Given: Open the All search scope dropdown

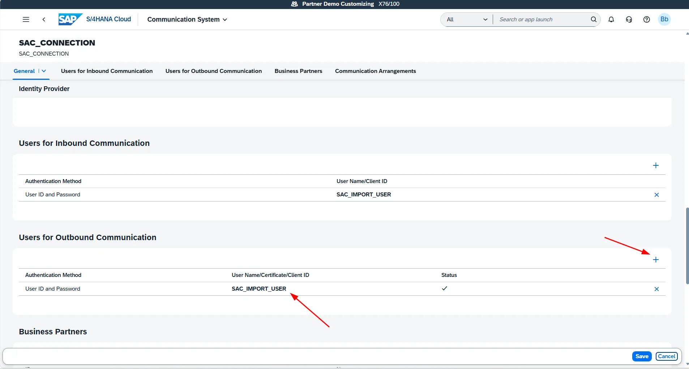Looking at the screenshot, I should (467, 19).
